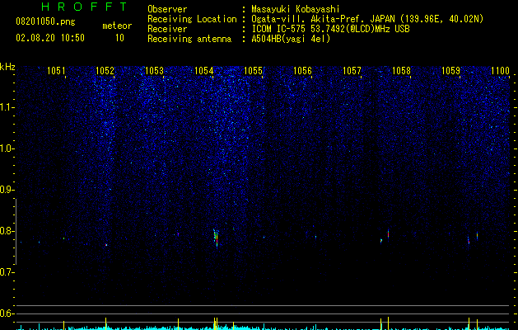Select the A504HB(yagi 4el) antenna text
Image resolution: width=518 pixels, height=330 pixels.
[291, 39]
